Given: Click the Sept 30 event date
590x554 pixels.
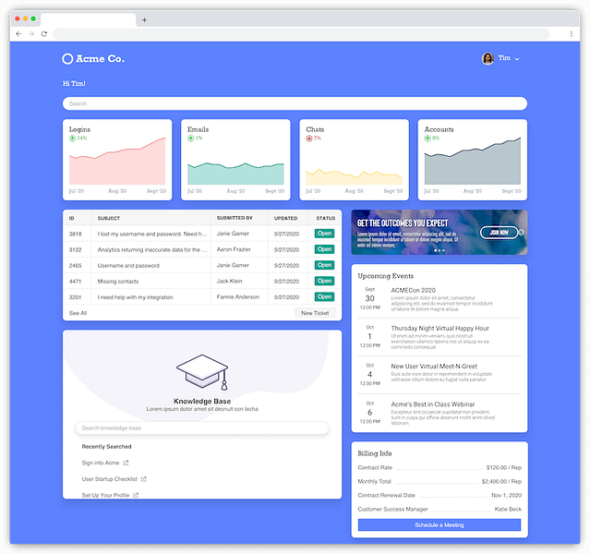Looking at the screenshot, I should pos(370,298).
